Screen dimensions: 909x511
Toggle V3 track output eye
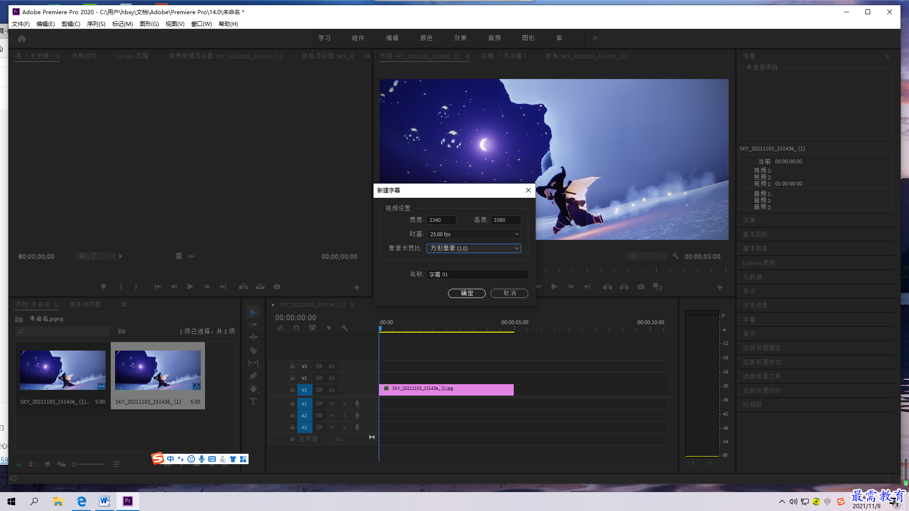332,366
